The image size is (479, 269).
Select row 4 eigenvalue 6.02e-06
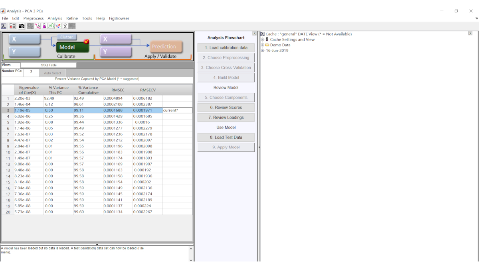click(28, 116)
